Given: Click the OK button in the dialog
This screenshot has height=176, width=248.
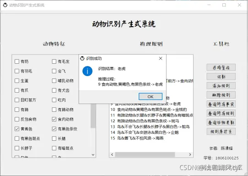Looking at the screenshot, I should pyautogui.click(x=151, y=96).
